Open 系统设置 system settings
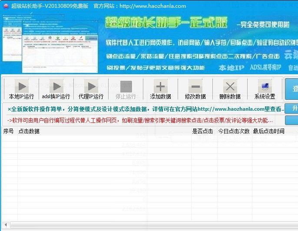Viewport: 298px width, 231px height. coord(265,89)
